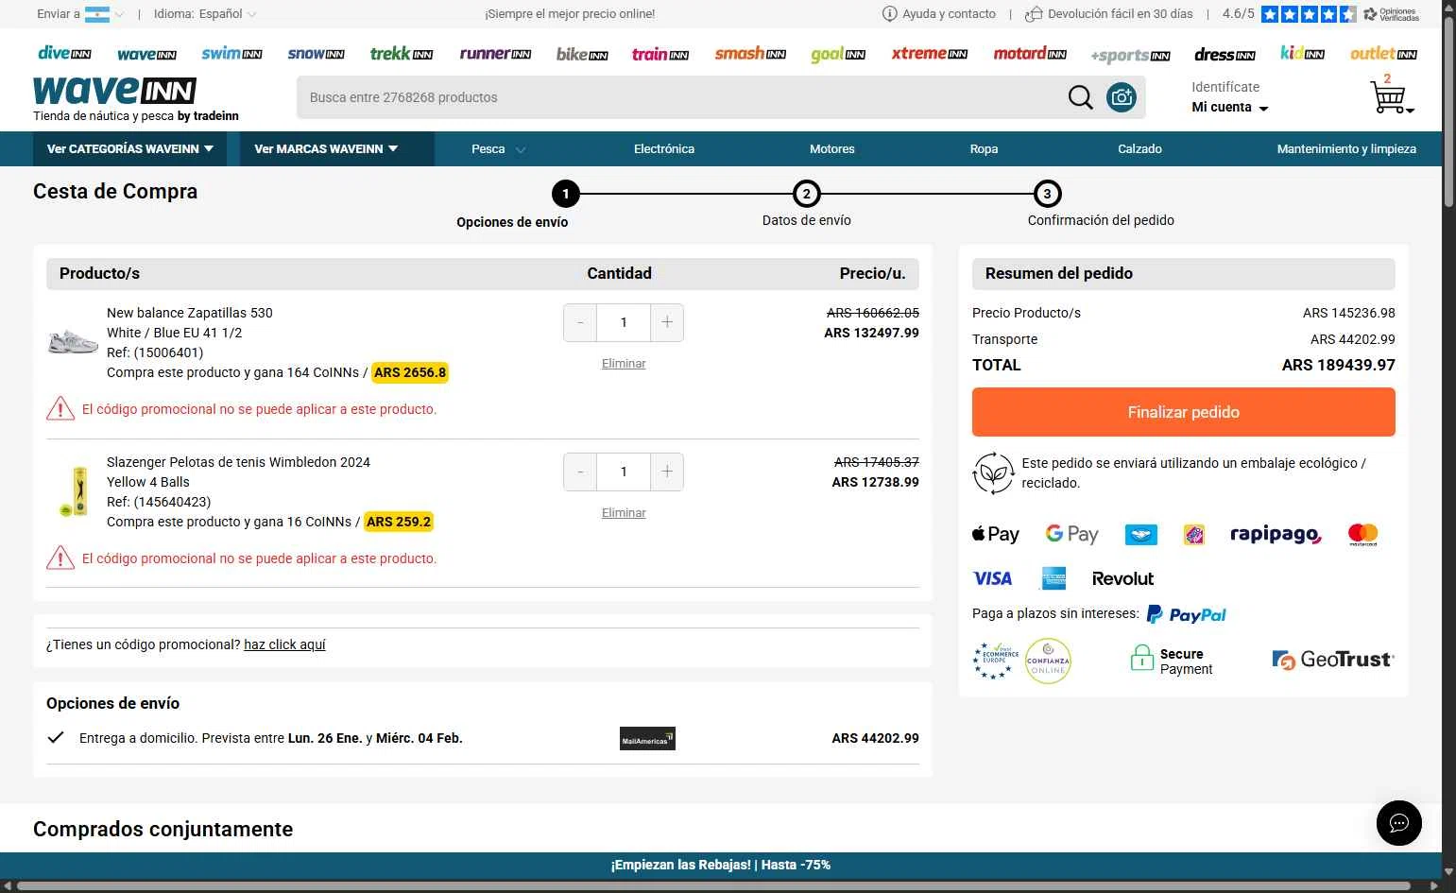This screenshot has height=893, width=1456.
Task: Decrease New Balance Zapatillas quantity
Action: tap(580, 322)
